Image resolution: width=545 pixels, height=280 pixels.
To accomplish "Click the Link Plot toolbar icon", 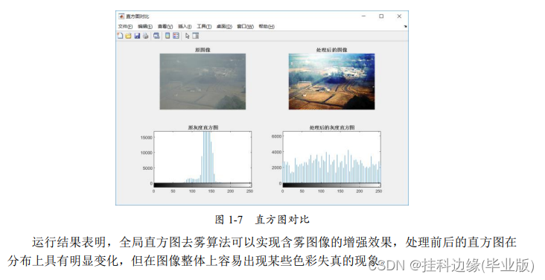I will tap(157, 36).
